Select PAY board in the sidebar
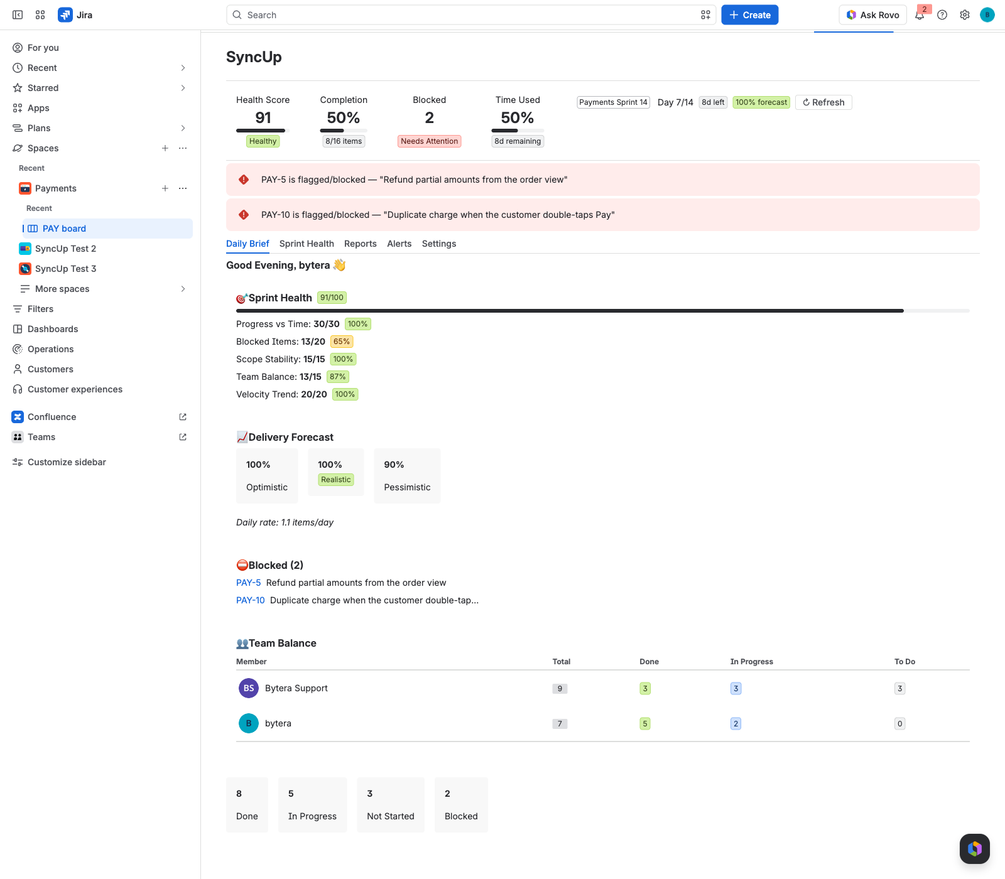This screenshot has width=1005, height=879. click(x=107, y=229)
